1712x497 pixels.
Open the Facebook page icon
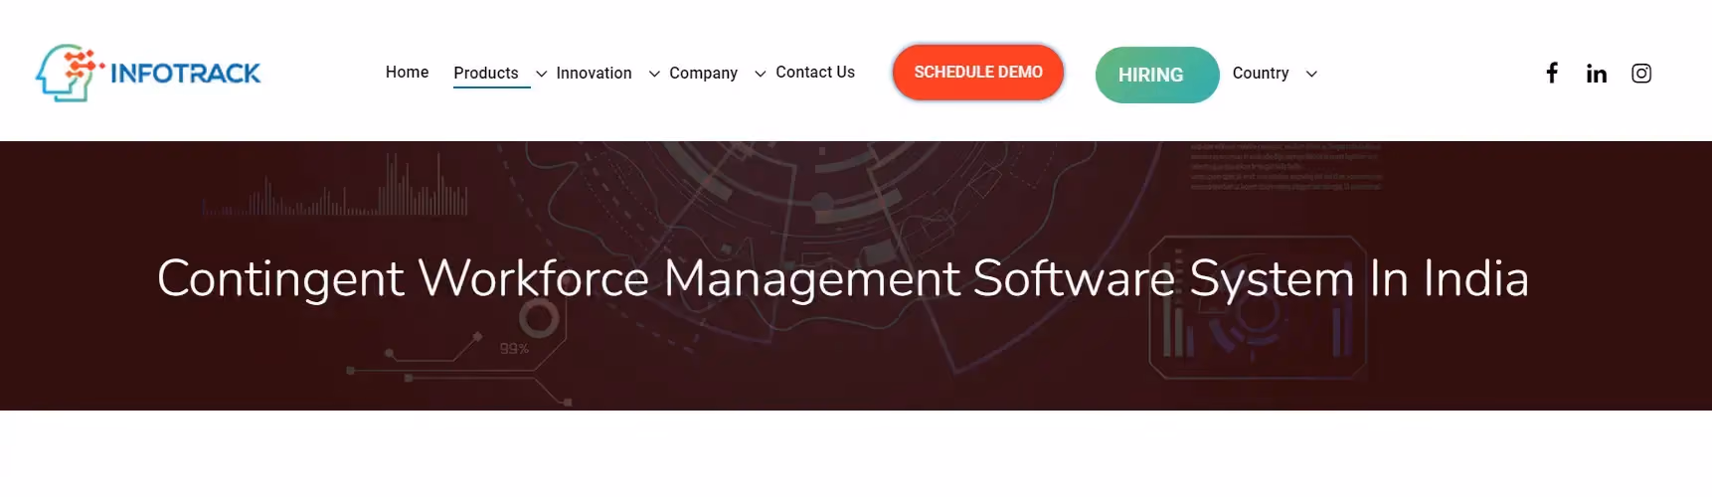[1552, 73]
